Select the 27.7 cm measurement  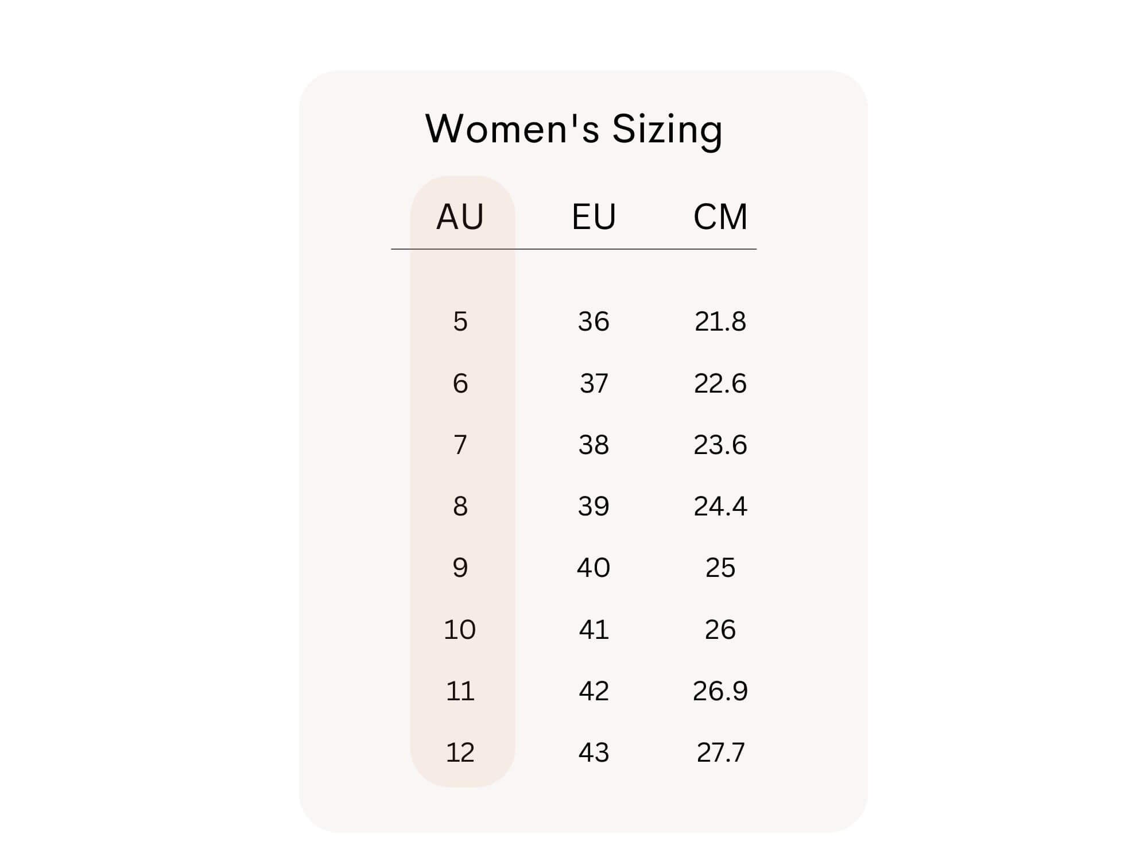[720, 753]
